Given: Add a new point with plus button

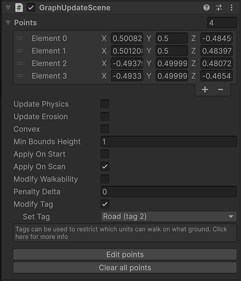Looking at the screenshot, I should [205, 89].
